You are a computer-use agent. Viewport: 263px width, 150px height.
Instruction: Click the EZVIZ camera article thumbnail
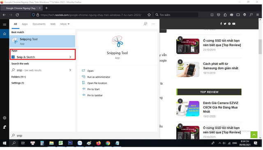[188, 109]
